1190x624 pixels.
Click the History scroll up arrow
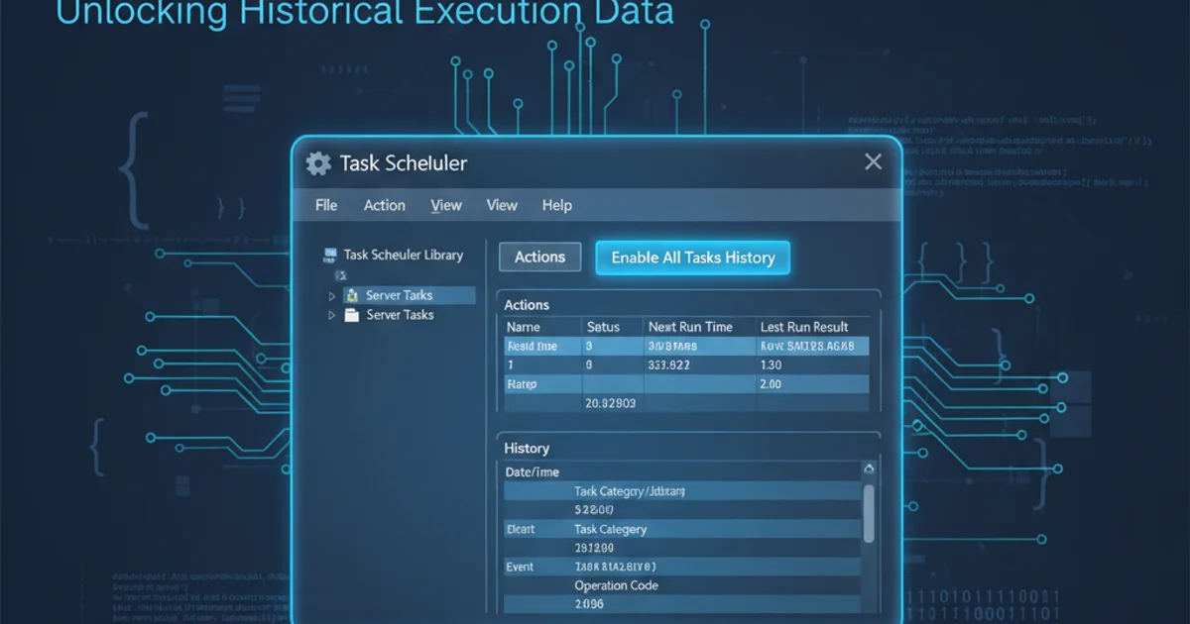(869, 469)
